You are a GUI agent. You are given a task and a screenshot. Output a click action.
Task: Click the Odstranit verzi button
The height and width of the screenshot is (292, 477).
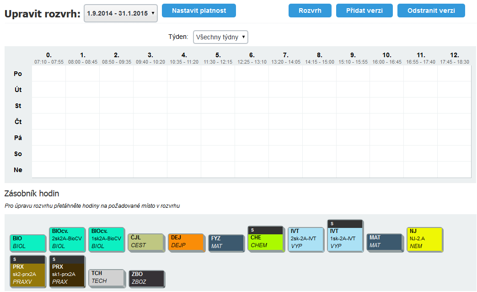point(431,11)
